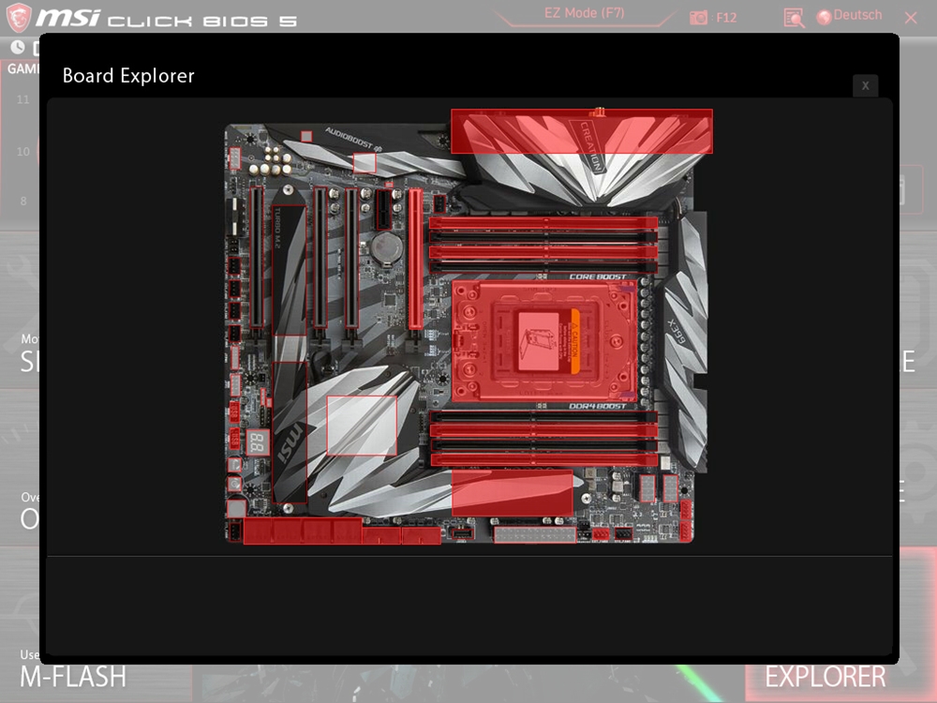The image size is (937, 703).
Task: Select the right 8-pin CPU power connector
Action: tap(670, 487)
